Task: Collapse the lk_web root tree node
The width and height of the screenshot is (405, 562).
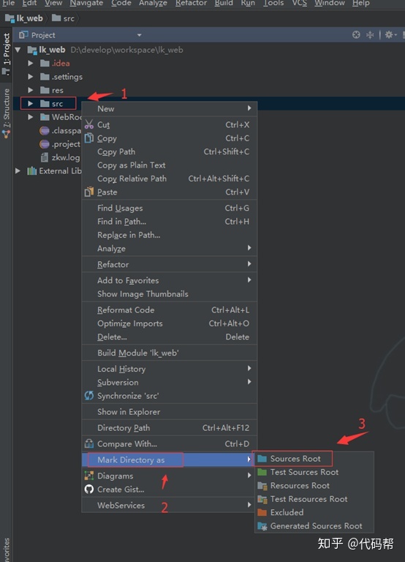Action: pos(18,50)
